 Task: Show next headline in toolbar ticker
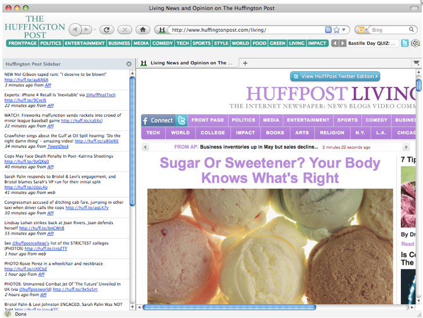click(342, 43)
